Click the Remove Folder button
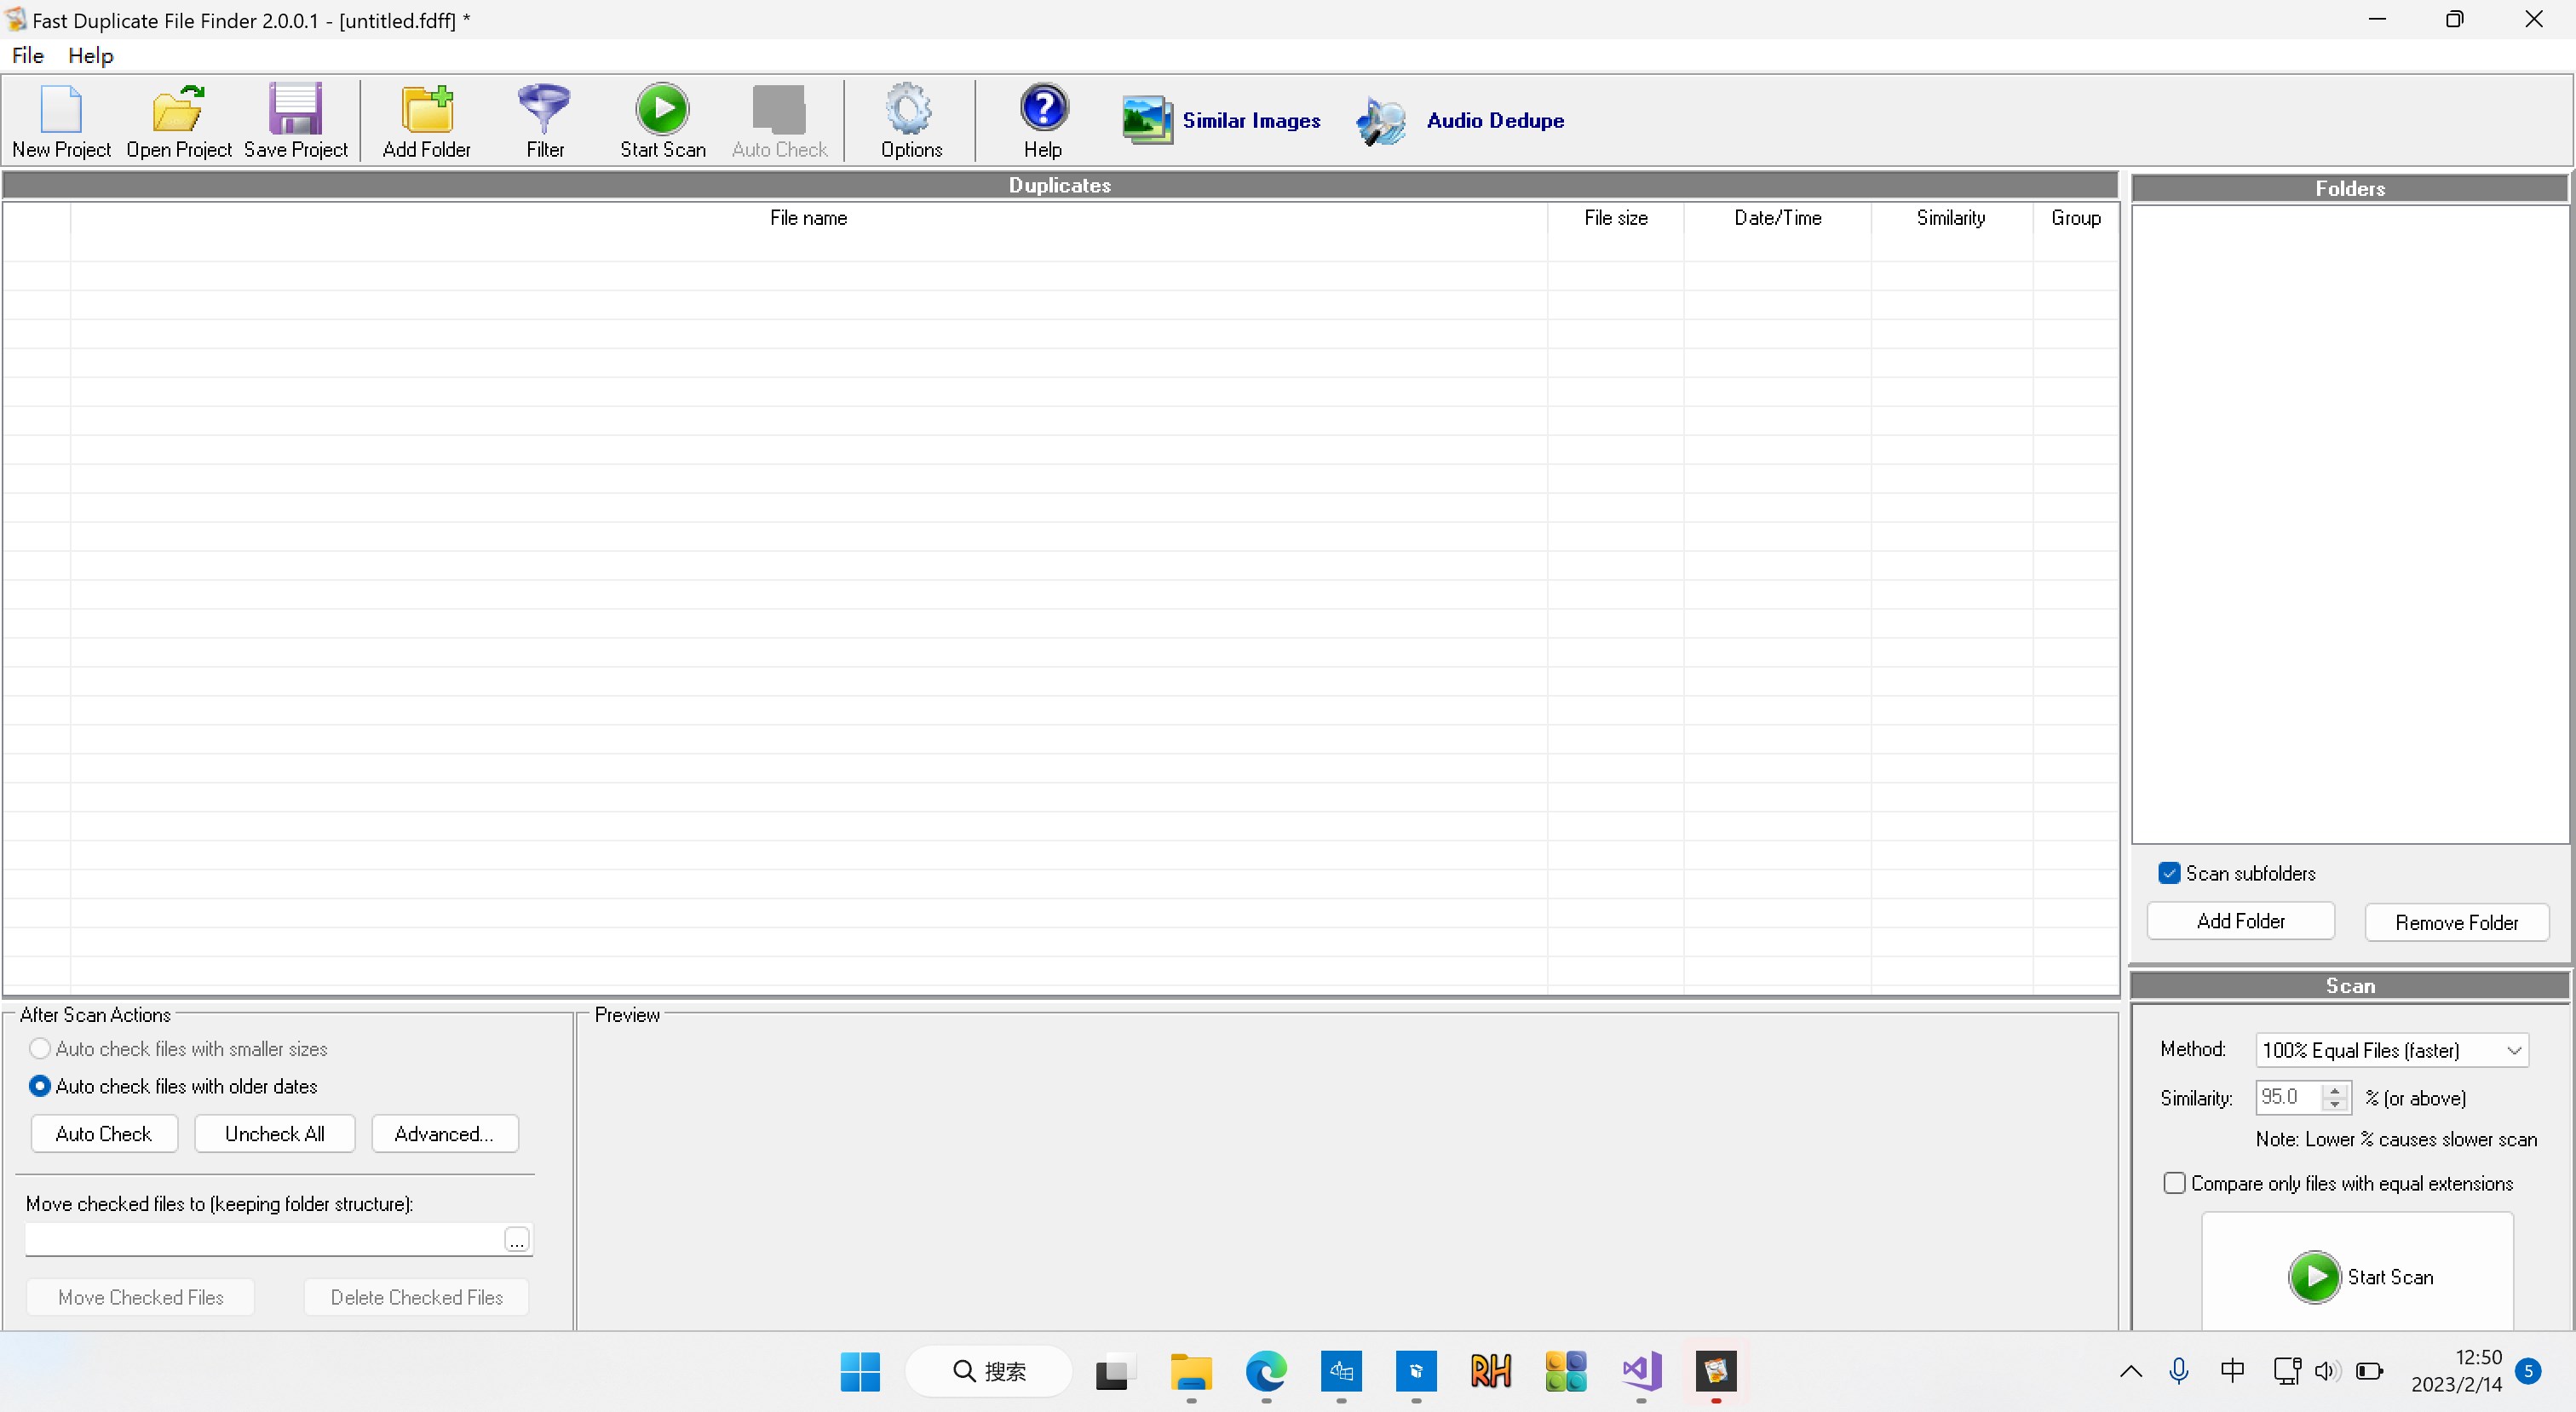2576x1412 pixels. [x=2456, y=922]
